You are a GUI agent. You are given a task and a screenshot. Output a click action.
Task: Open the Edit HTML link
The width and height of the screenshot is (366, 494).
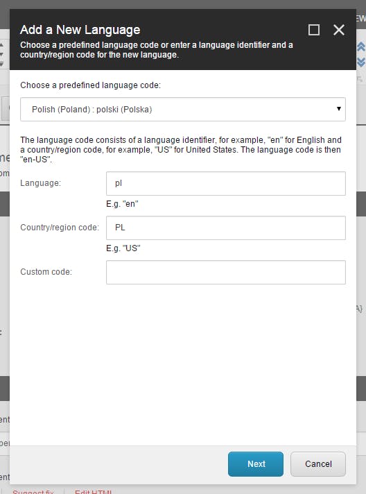[x=93, y=491]
